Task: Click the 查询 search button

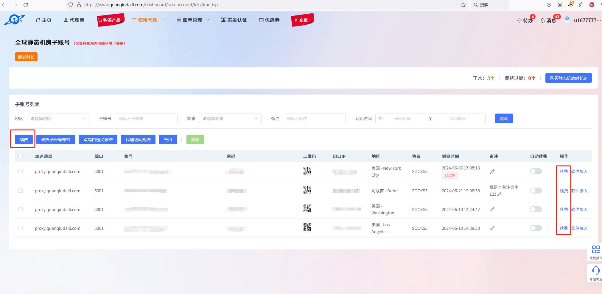Action: tap(504, 118)
